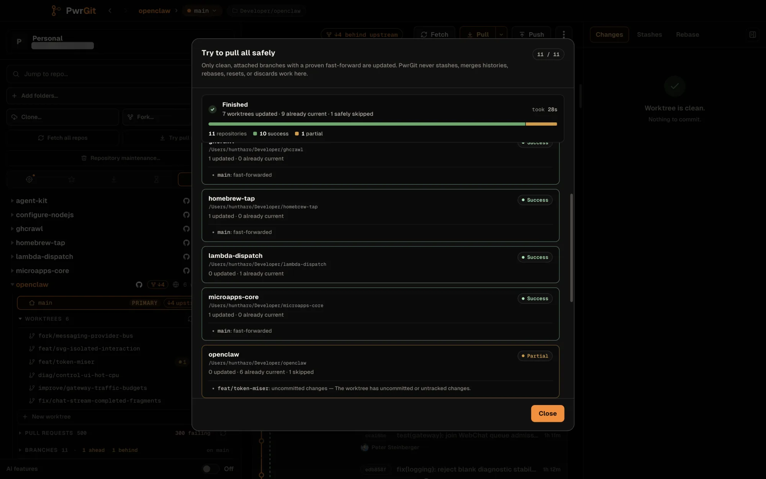The image size is (766, 479).
Task: Click the target filter icon with orange dot
Action: click(29, 179)
